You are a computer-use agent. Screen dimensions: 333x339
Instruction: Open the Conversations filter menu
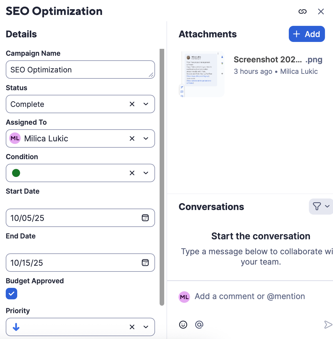click(x=321, y=206)
